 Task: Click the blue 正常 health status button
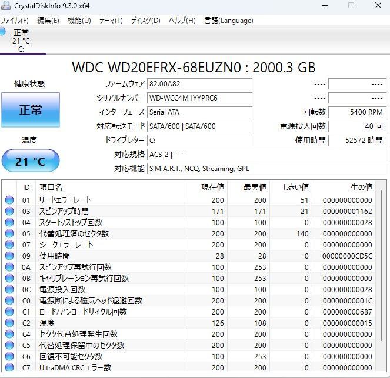click(x=31, y=110)
